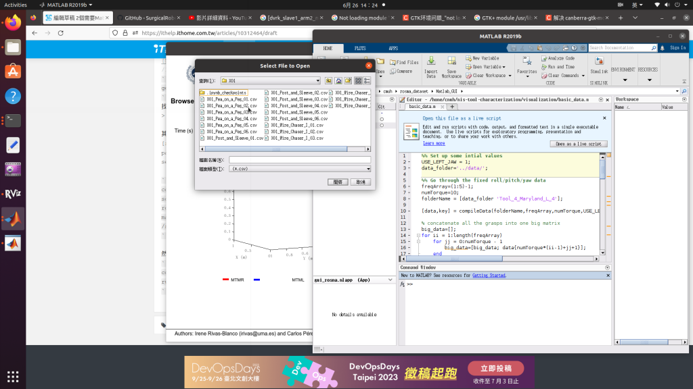The image size is (693, 389).
Task: Create new folder in Select File dialog
Action: [x=349, y=81]
